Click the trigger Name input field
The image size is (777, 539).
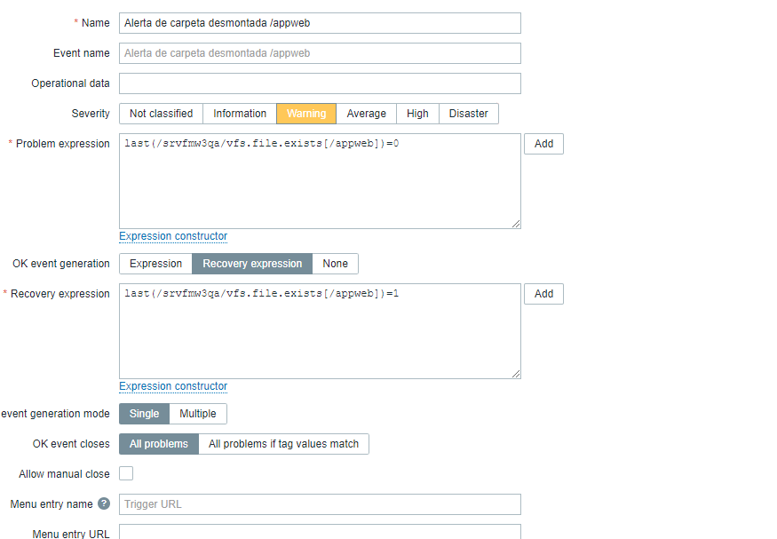click(320, 23)
